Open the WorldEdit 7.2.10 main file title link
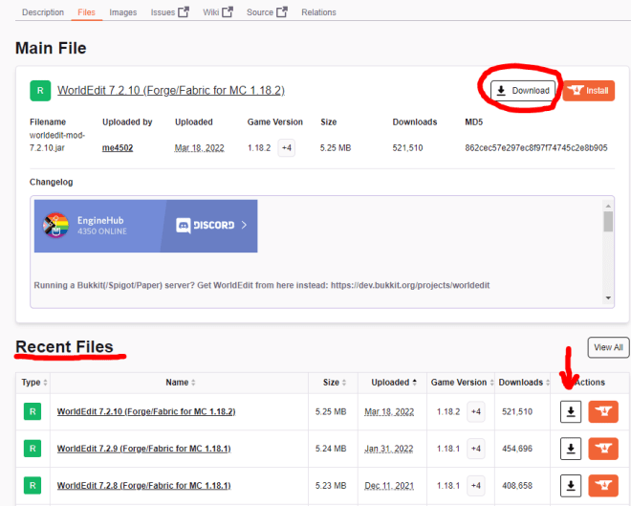Image resolution: width=631 pixels, height=506 pixels. 171,91
